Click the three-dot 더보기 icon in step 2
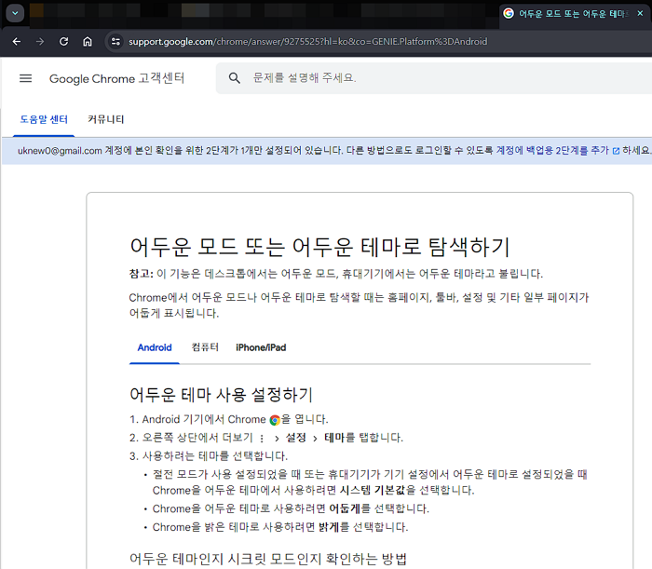The height and width of the screenshot is (569, 652). point(262,438)
